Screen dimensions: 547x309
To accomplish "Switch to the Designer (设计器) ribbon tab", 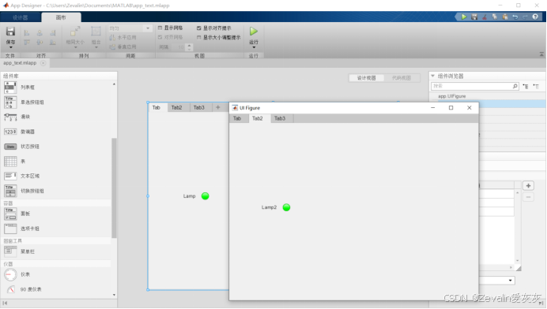I will tap(21, 17).
